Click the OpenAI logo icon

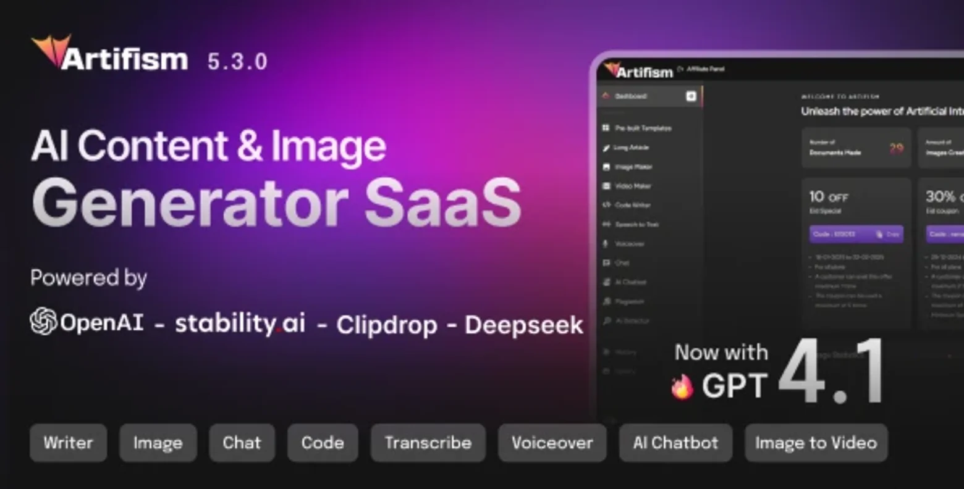tap(44, 322)
